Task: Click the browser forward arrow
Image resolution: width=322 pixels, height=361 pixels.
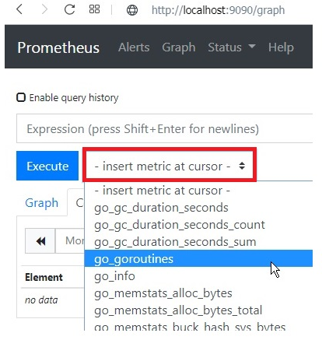Action: click(x=44, y=9)
